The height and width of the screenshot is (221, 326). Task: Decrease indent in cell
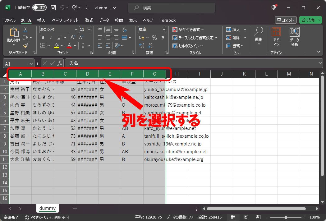tap(100, 45)
